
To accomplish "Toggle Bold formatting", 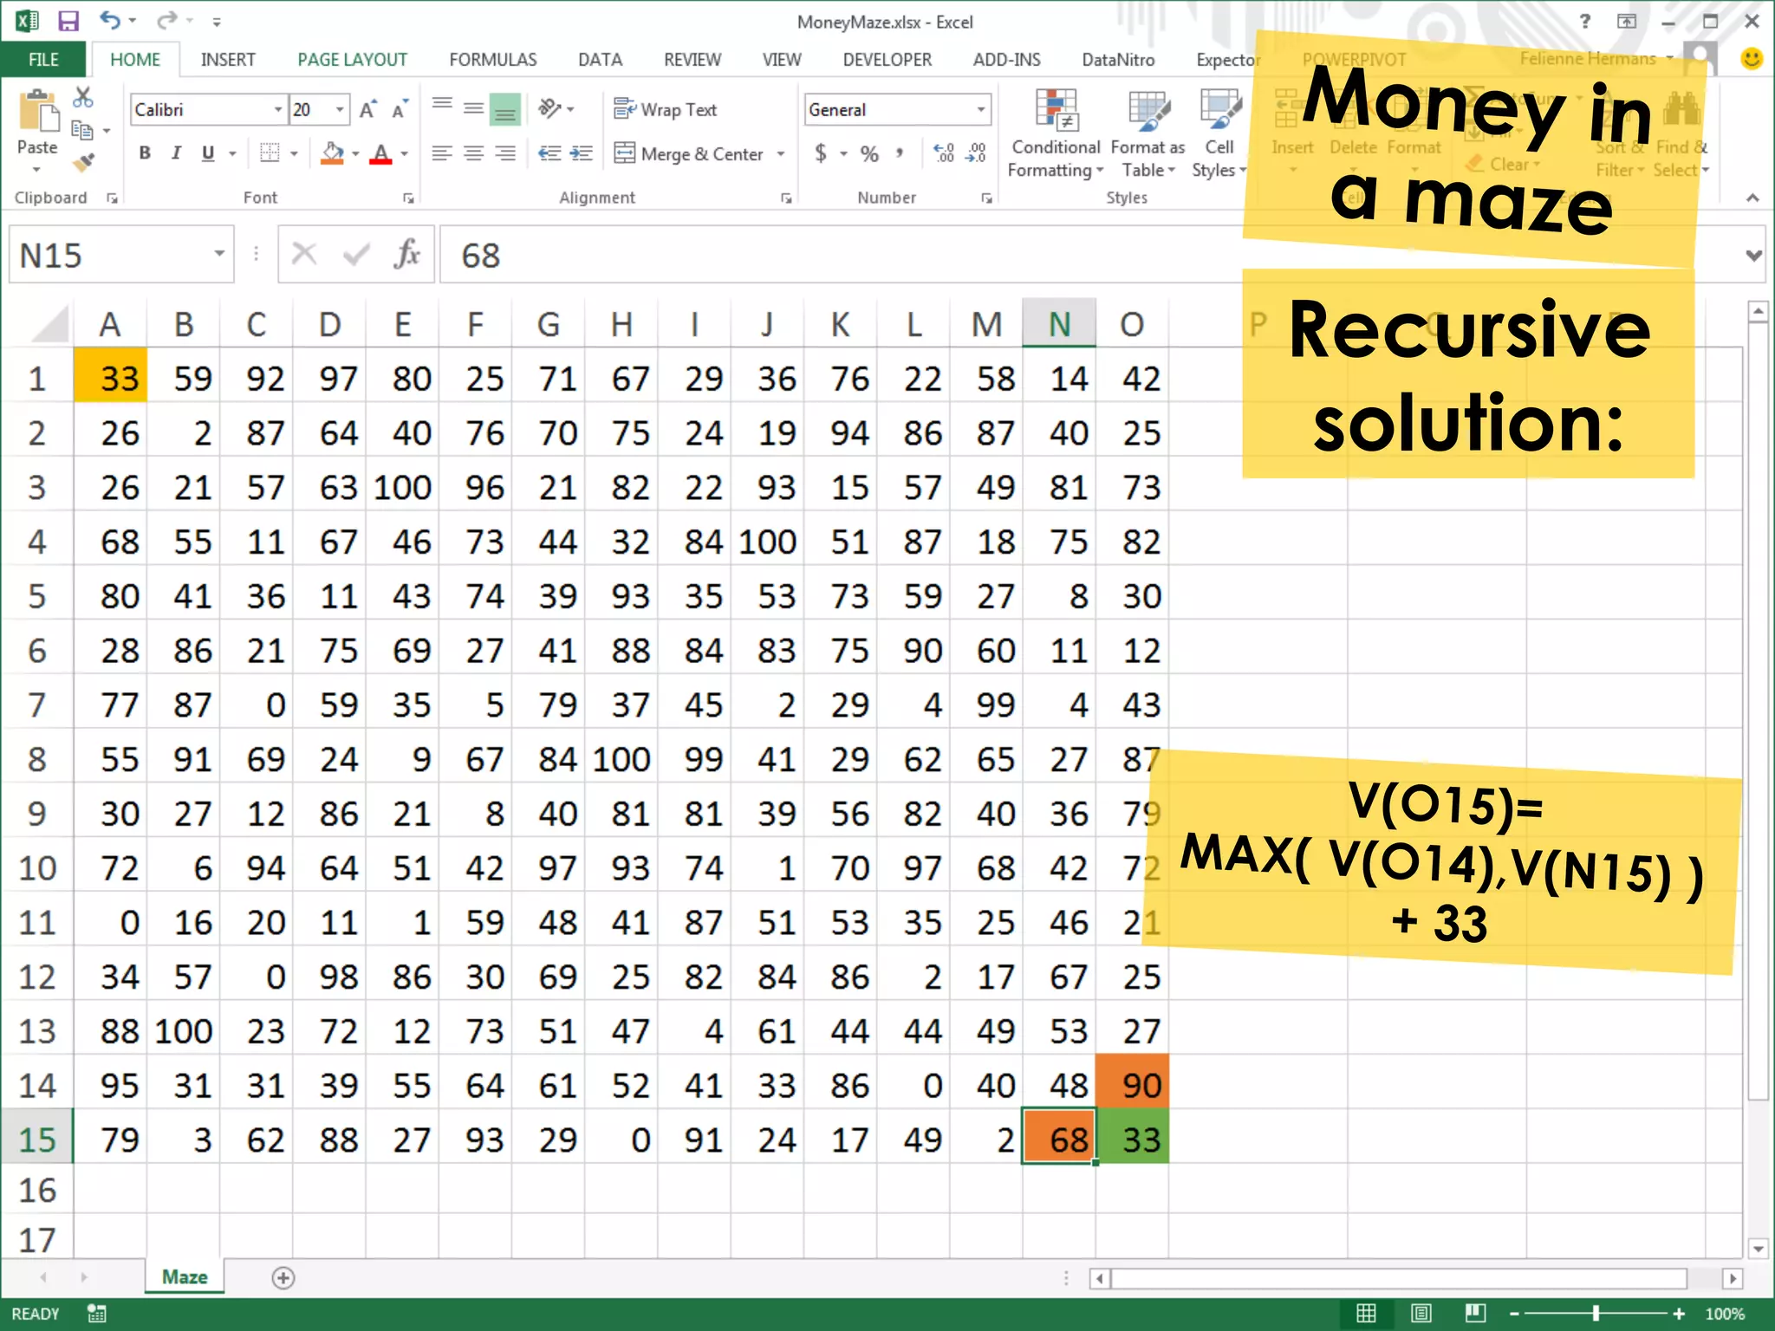I will click(x=145, y=153).
